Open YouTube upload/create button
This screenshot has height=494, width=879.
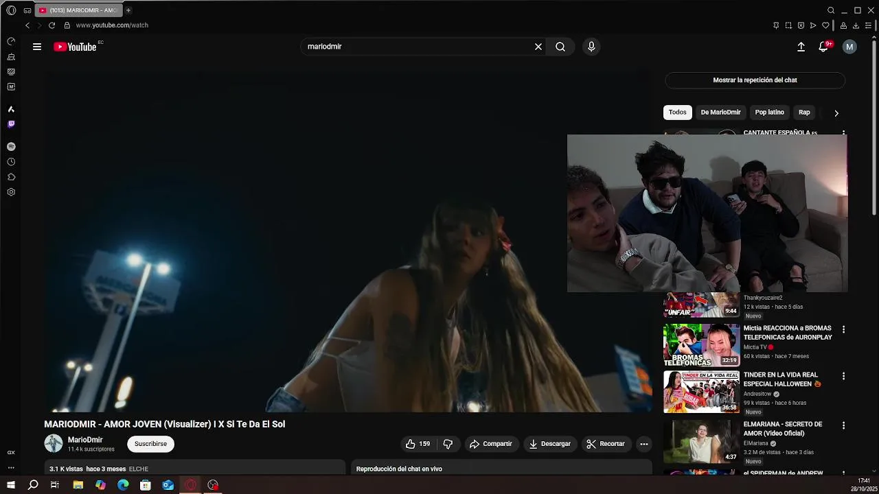tap(801, 47)
